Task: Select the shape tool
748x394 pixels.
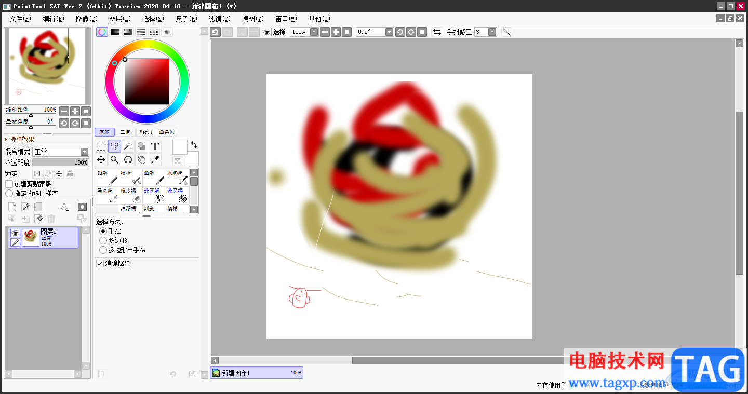Action: click(141, 146)
